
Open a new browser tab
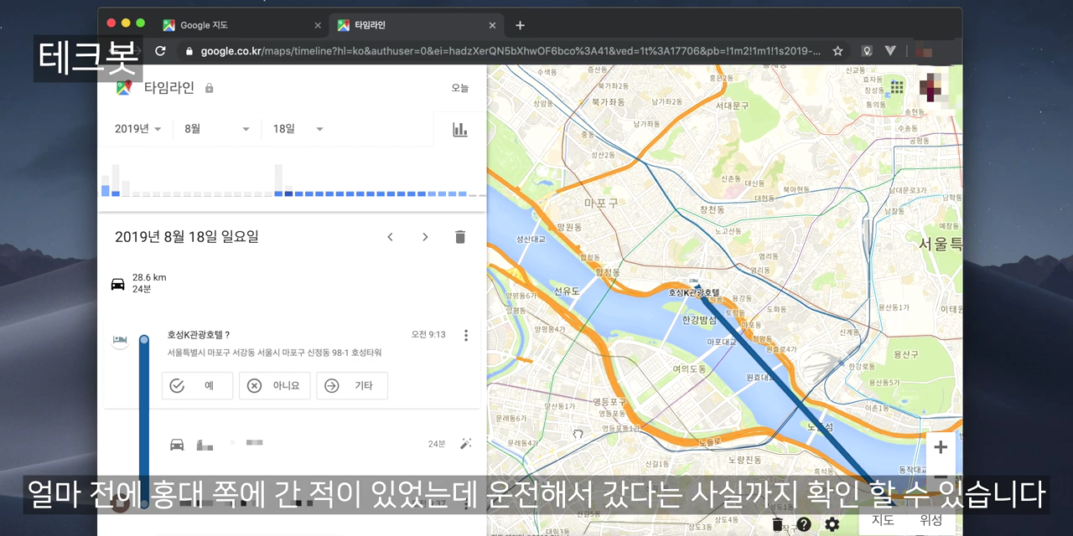(520, 25)
